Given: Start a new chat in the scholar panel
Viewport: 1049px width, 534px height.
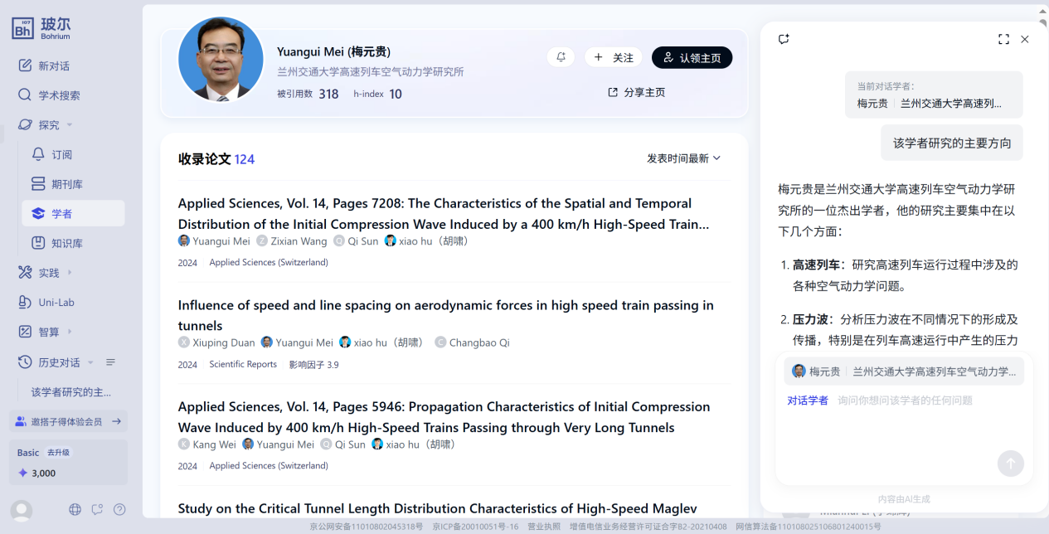Looking at the screenshot, I should tap(784, 39).
